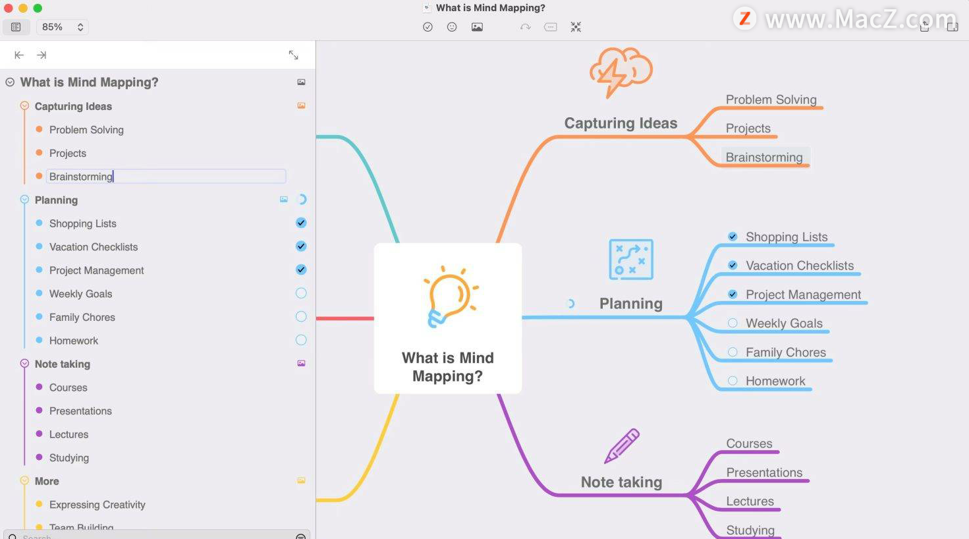Select Presentations row in outline
The height and width of the screenshot is (539, 969).
[80, 411]
